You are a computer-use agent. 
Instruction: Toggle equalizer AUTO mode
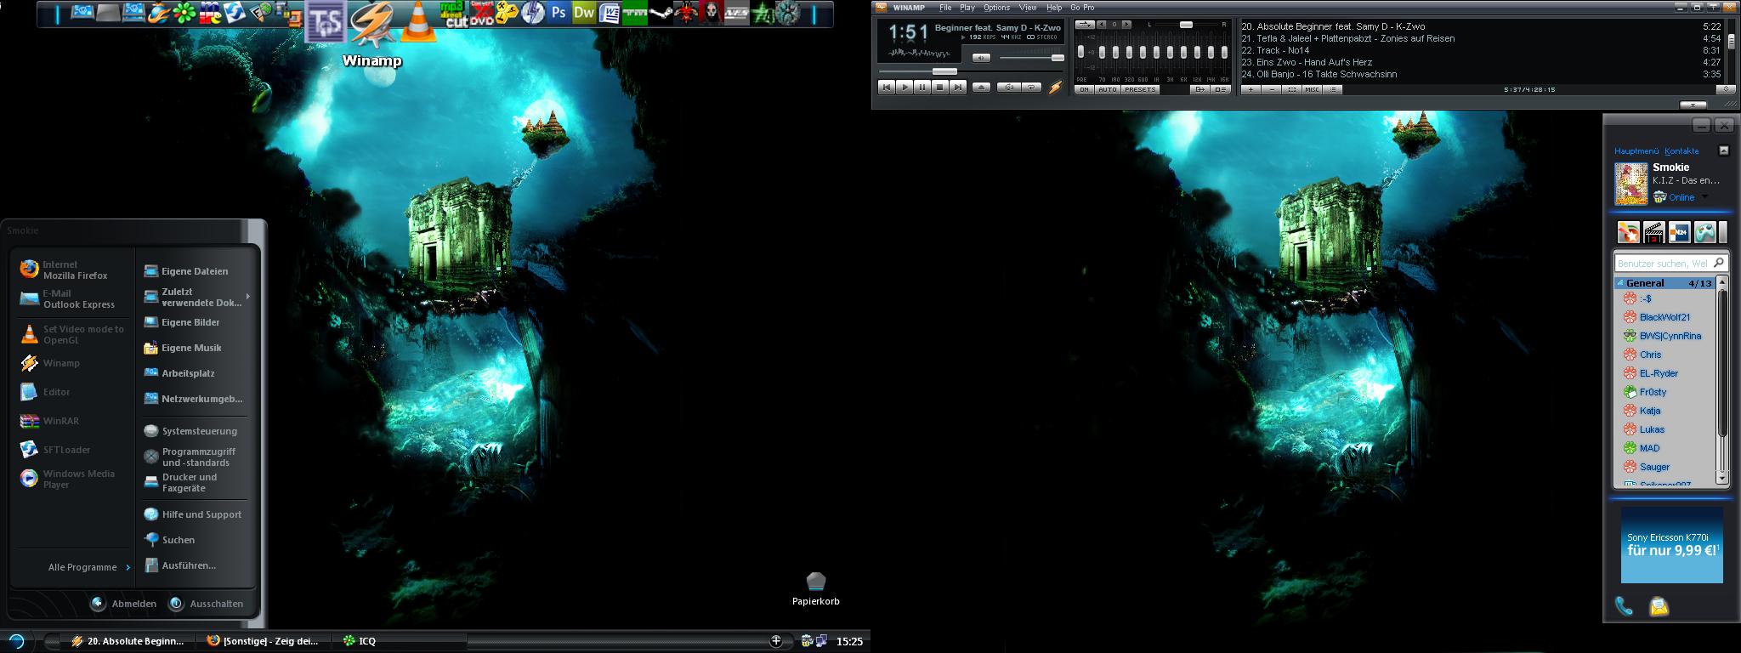click(x=1107, y=89)
